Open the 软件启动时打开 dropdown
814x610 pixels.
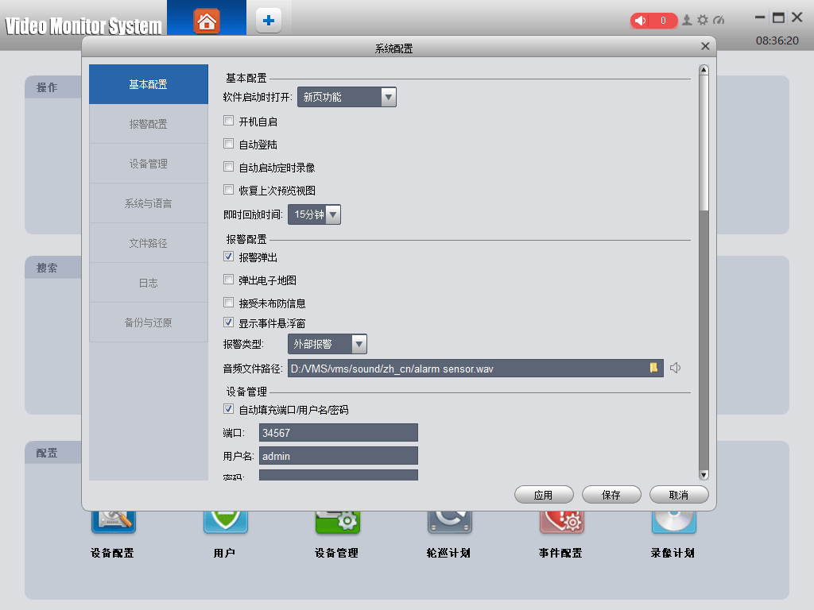click(x=388, y=97)
